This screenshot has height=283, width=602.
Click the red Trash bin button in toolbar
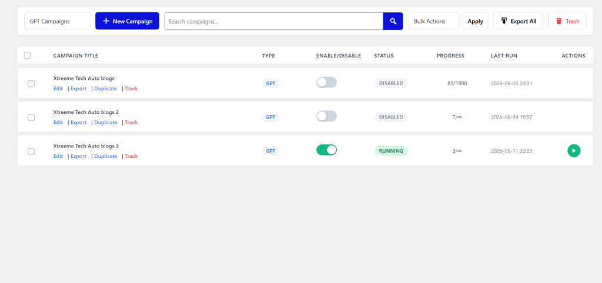(567, 21)
